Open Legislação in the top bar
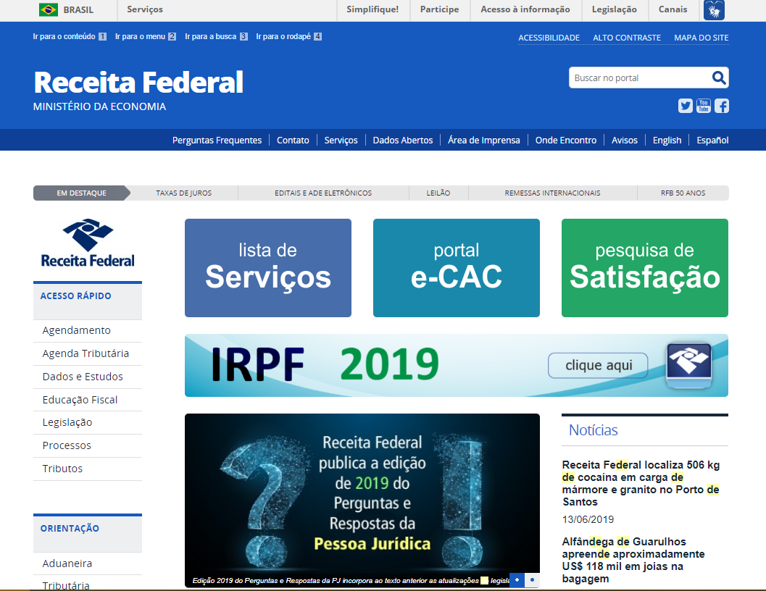Image resolution: width=766 pixels, height=591 pixels. (x=614, y=9)
